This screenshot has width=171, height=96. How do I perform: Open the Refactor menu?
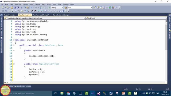[x=18, y=4]
